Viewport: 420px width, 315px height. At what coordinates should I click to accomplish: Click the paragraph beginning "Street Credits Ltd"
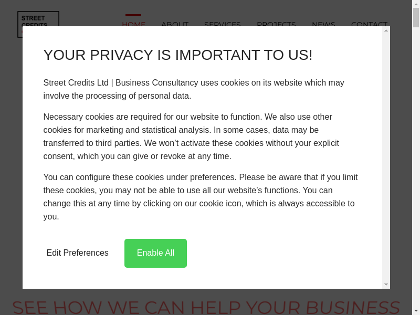(194, 89)
